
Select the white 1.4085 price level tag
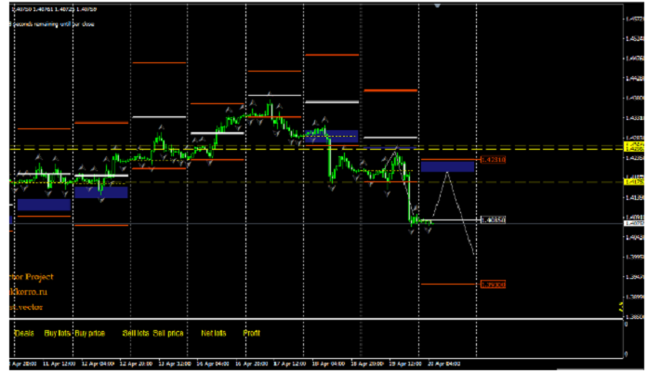(492, 220)
